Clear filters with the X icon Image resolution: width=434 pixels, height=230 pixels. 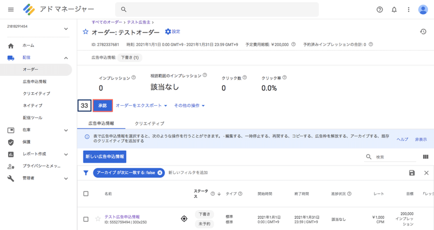click(426, 173)
